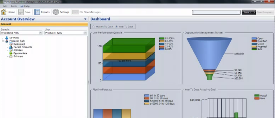The height and width of the screenshot is (118, 275).
Task: Select Recent Prospects in the tree
Action: coord(23,47)
